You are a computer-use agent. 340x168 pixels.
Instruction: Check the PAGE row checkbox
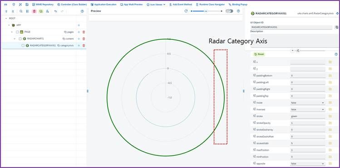coord(17,32)
